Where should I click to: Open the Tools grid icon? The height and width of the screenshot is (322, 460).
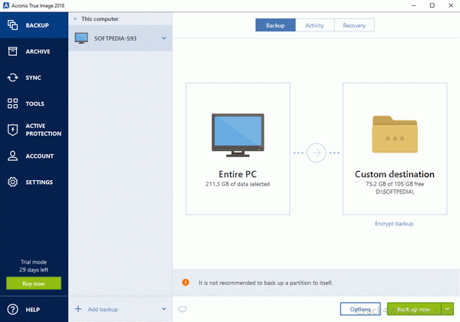click(12, 103)
